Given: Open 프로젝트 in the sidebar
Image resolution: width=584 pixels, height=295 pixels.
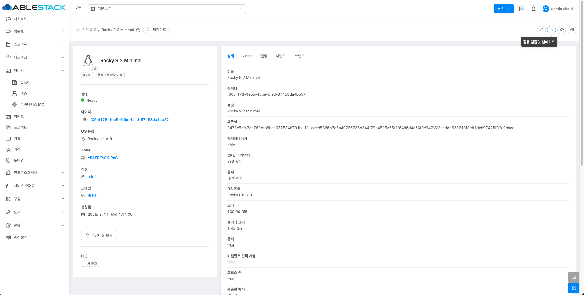Looking at the screenshot, I should point(34,127).
